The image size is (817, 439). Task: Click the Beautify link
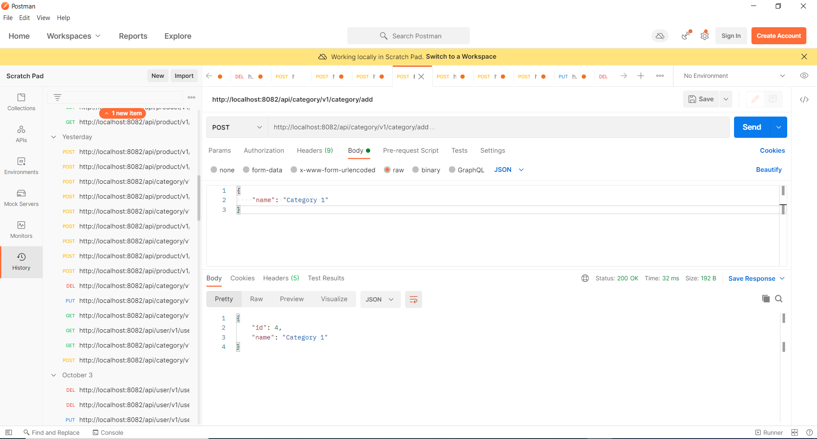(x=768, y=170)
